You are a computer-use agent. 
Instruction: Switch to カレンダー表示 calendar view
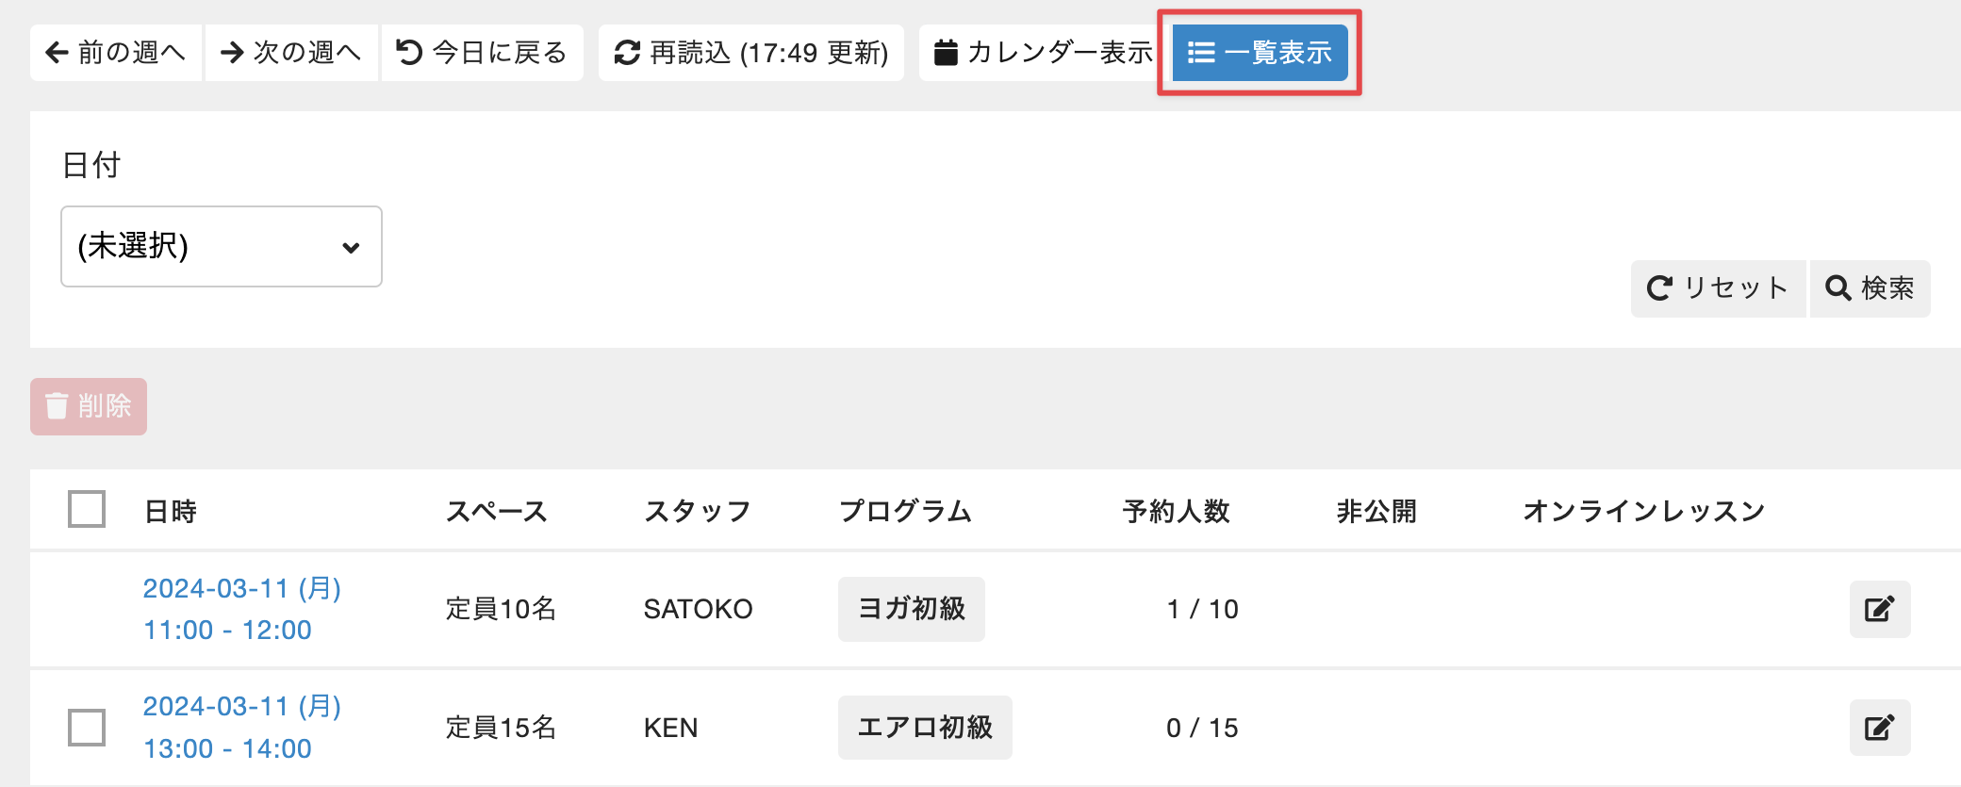pyautogui.click(x=1044, y=53)
